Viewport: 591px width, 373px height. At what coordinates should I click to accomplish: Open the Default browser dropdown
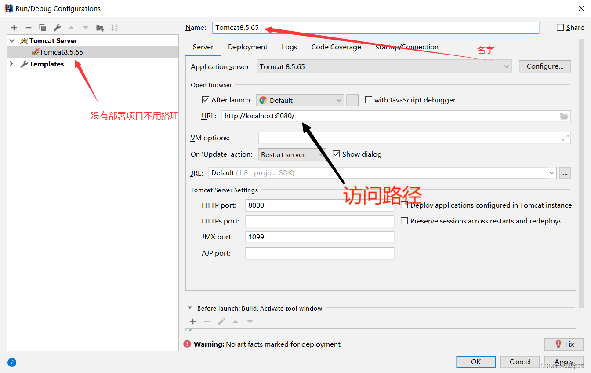point(300,100)
